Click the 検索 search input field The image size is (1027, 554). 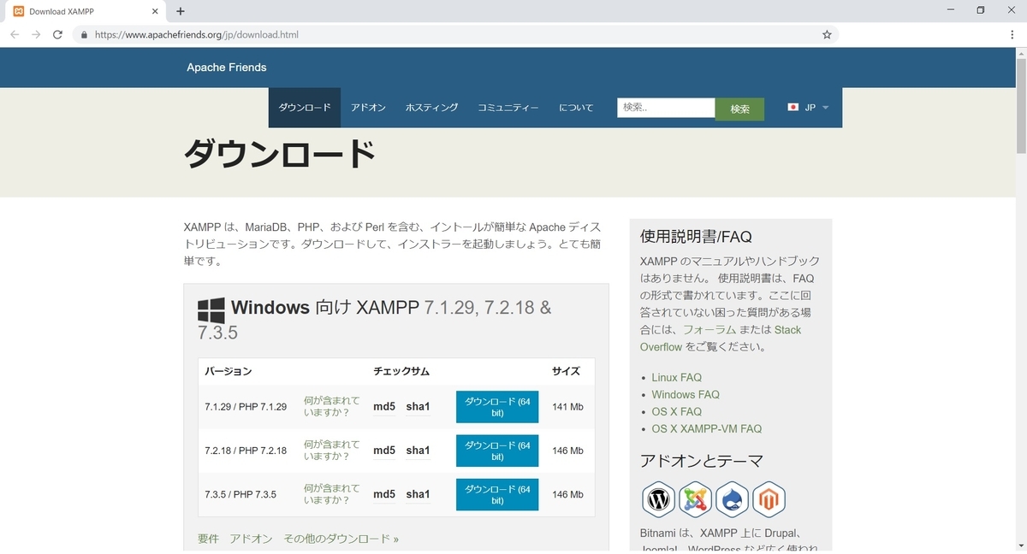[666, 108]
